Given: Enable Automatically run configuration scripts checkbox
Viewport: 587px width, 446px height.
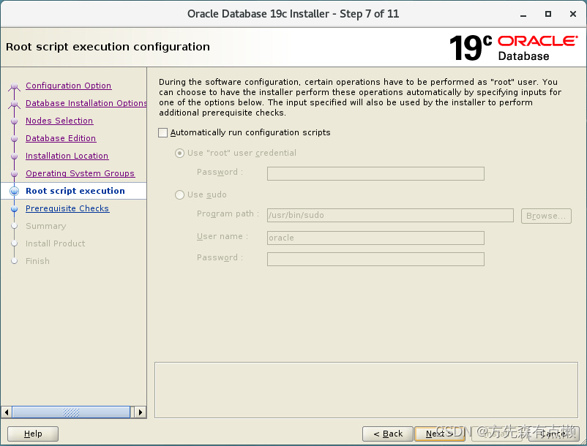Looking at the screenshot, I should pos(162,133).
